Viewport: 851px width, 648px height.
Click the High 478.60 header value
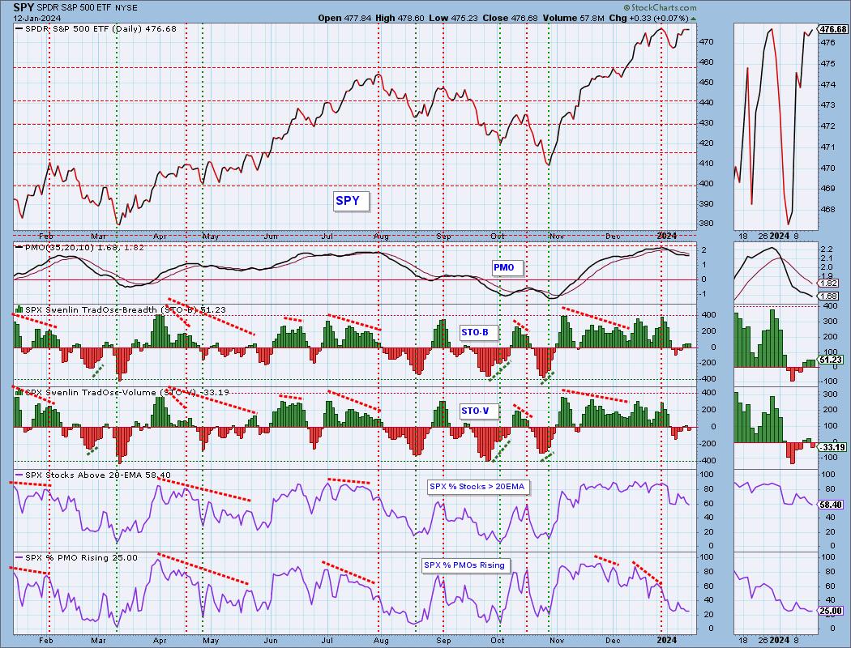400,18
